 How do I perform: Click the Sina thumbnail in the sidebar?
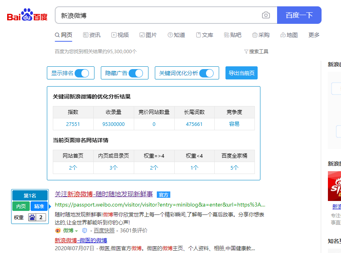pyautogui.click(x=335, y=186)
